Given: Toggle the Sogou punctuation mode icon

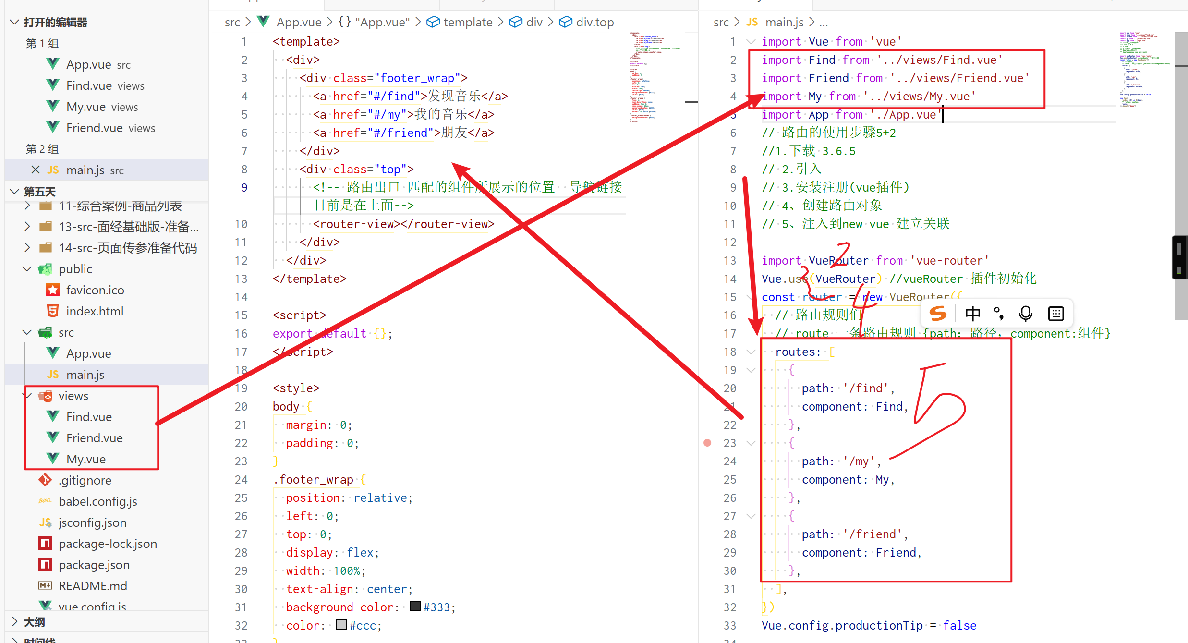Looking at the screenshot, I should 999,314.
